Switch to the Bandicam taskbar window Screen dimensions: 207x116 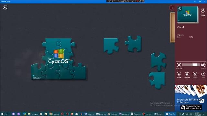(x=147, y=114)
